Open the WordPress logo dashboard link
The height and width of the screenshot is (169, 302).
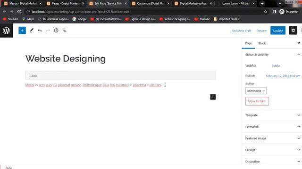(6, 31)
